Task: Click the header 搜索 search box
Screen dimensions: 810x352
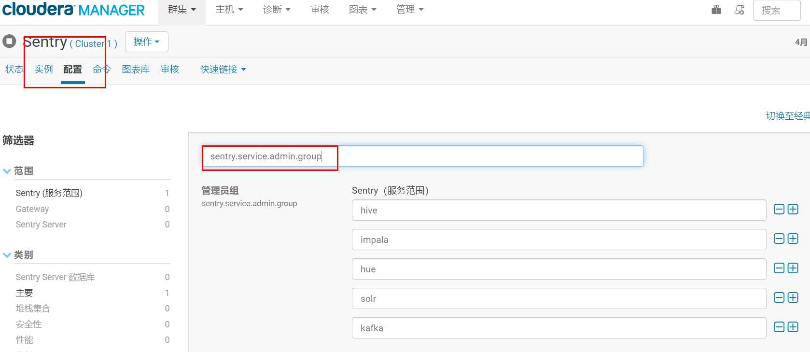Action: [x=777, y=10]
